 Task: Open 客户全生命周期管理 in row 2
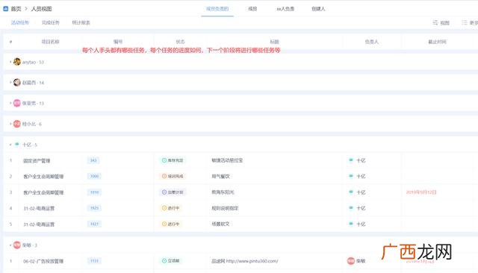pyautogui.click(x=43, y=177)
